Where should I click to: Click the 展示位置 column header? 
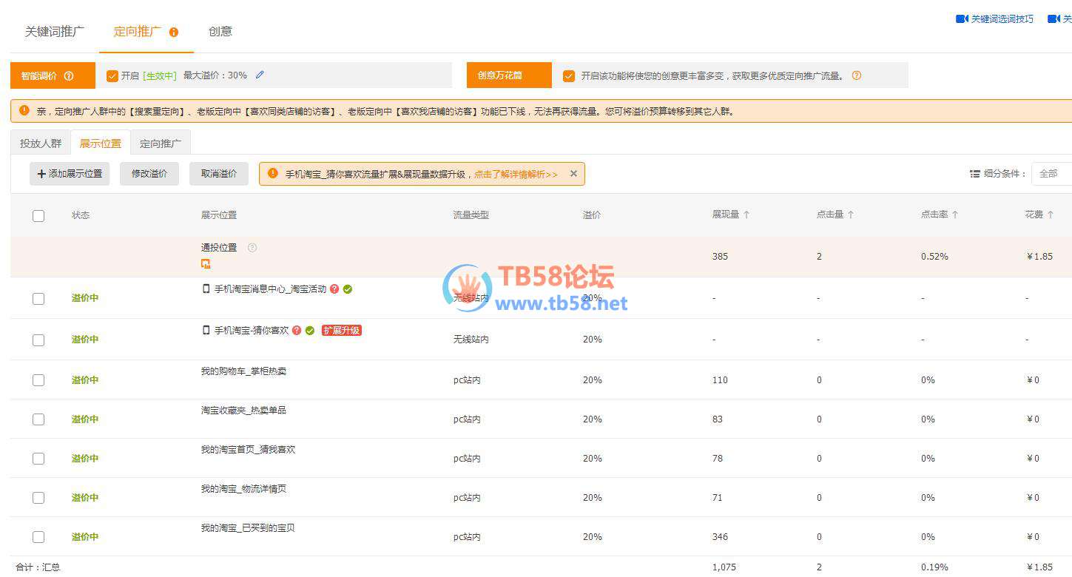pyautogui.click(x=219, y=215)
